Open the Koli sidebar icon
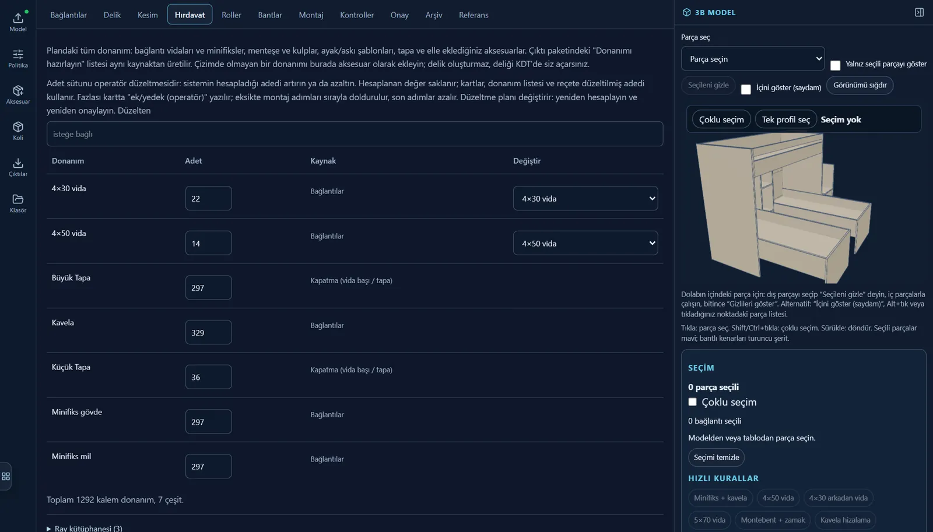Viewport: 933px width, 532px height. point(18,131)
